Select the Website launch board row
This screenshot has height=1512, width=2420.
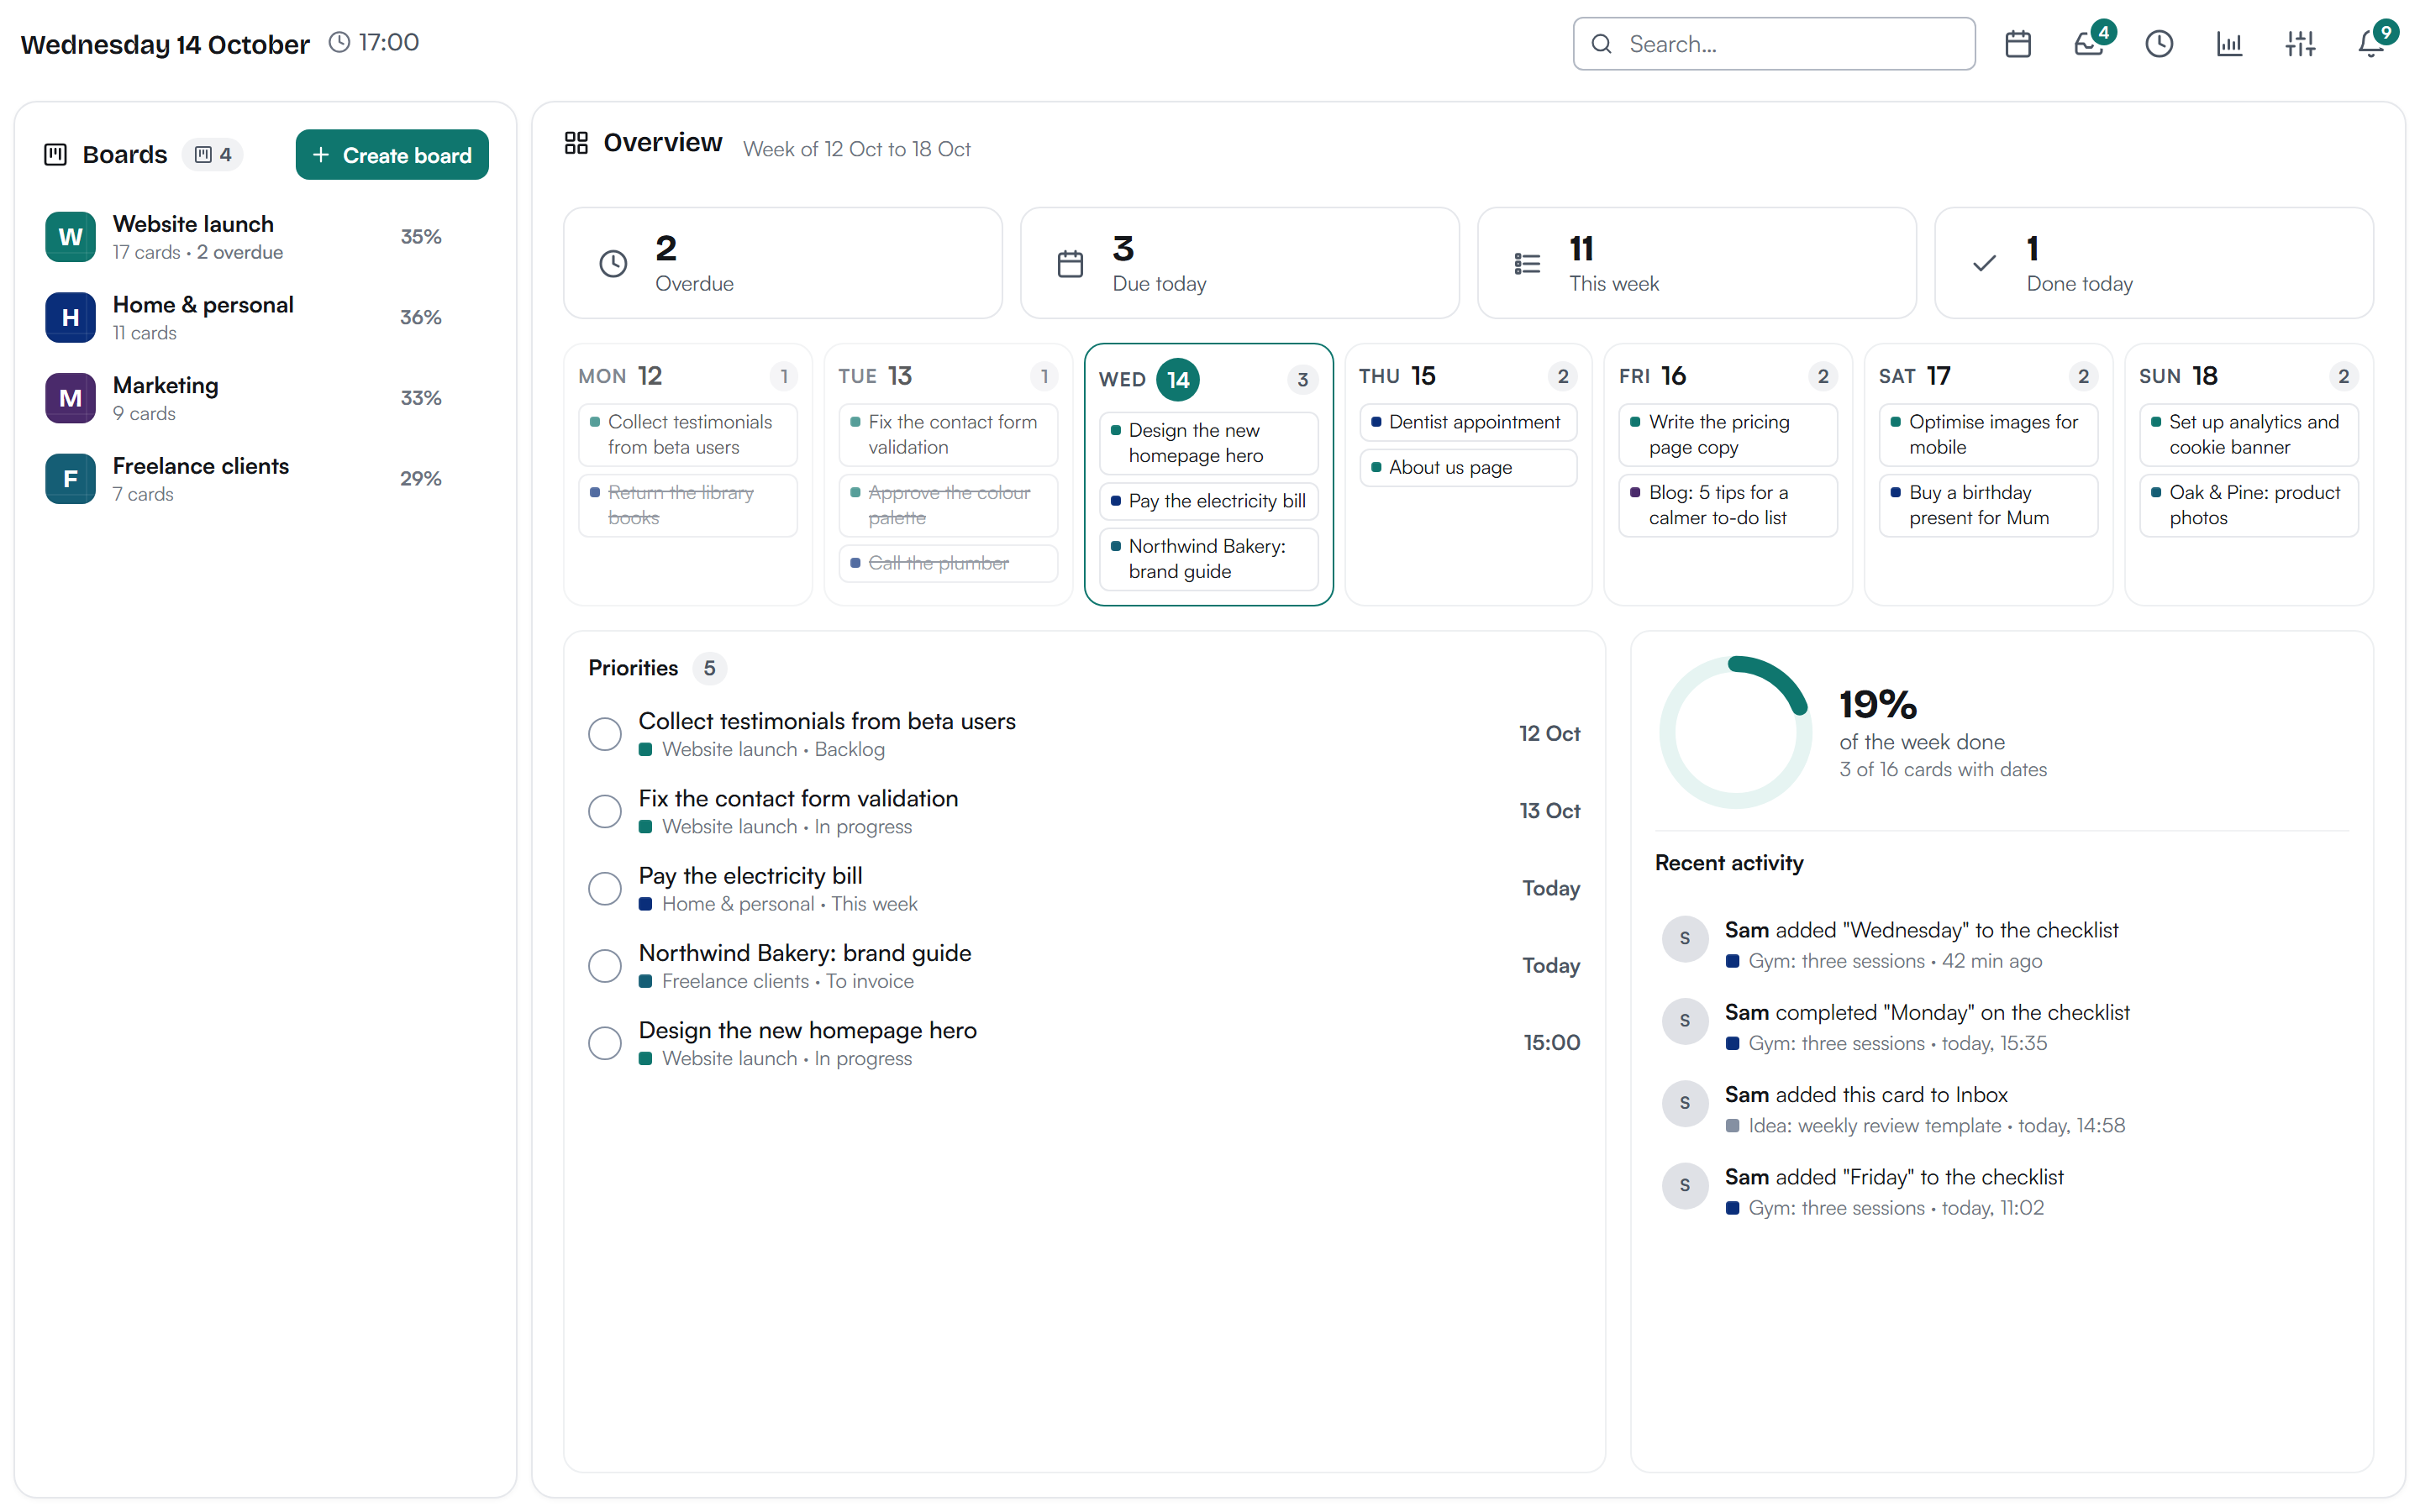[x=265, y=237]
